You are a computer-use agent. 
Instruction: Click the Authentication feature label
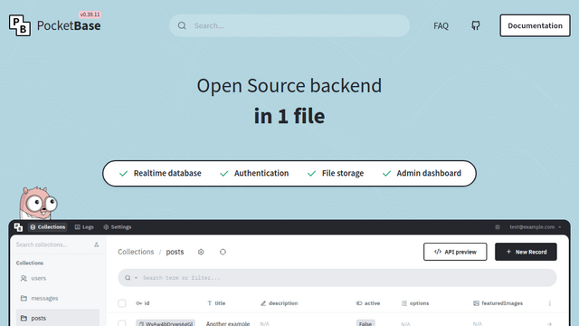(x=261, y=173)
